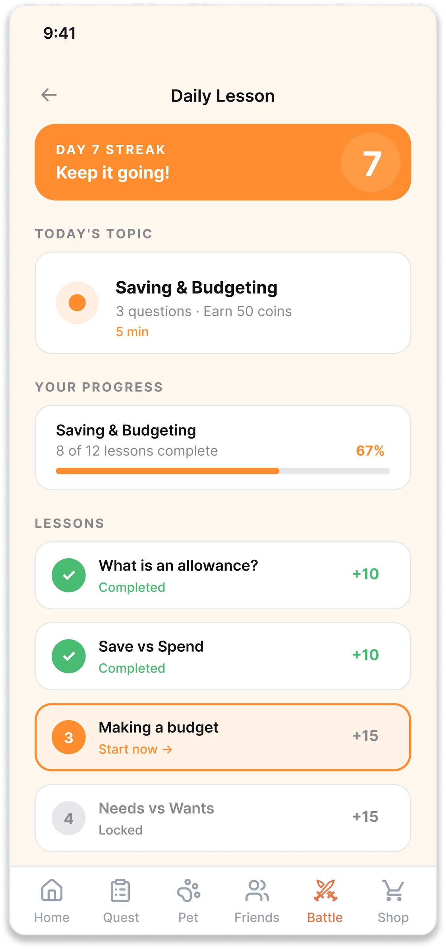Tap the green check for Save vs Spend
This screenshot has width=446, height=949.
coord(69,656)
